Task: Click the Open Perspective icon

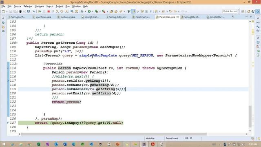Action: click(x=243, y=11)
